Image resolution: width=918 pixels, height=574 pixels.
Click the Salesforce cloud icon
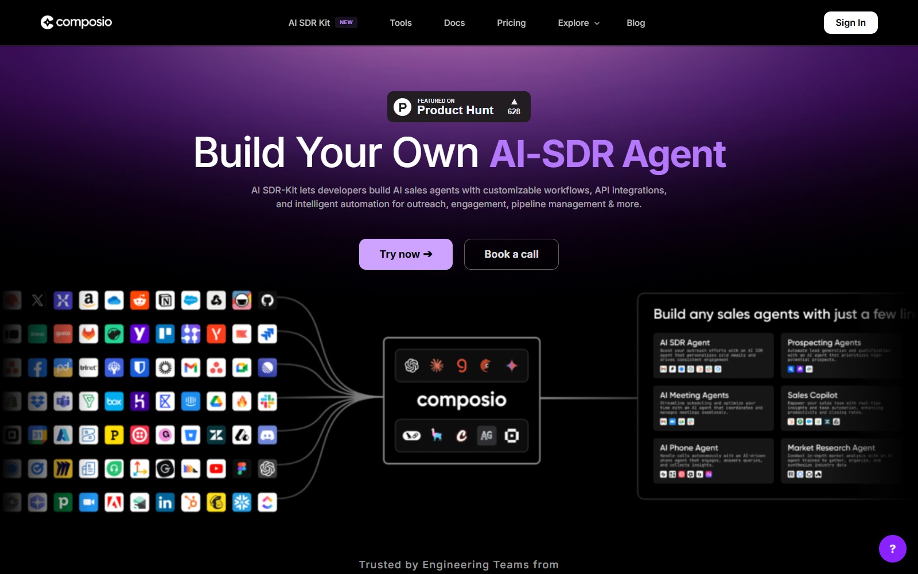[x=190, y=300]
